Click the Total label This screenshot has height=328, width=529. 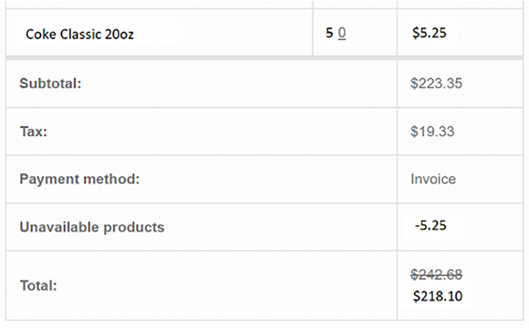(x=38, y=286)
